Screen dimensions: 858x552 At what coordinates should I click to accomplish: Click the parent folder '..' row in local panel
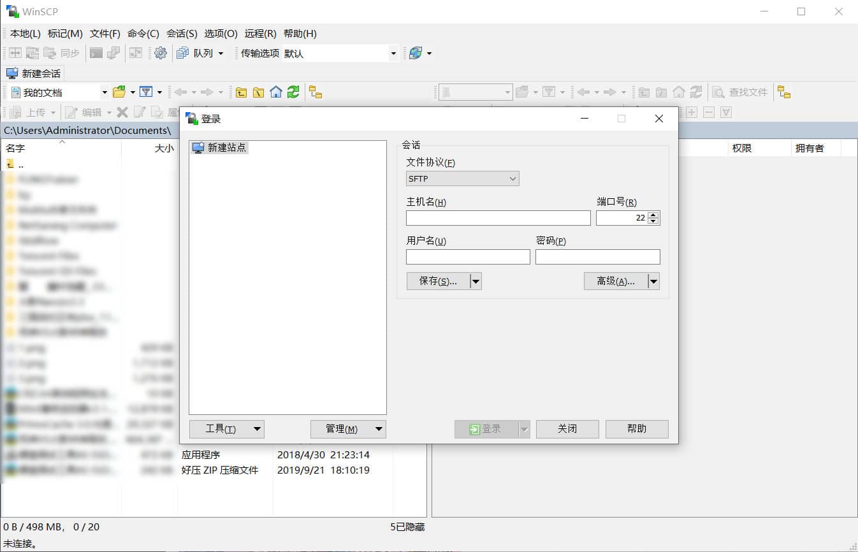[15, 164]
